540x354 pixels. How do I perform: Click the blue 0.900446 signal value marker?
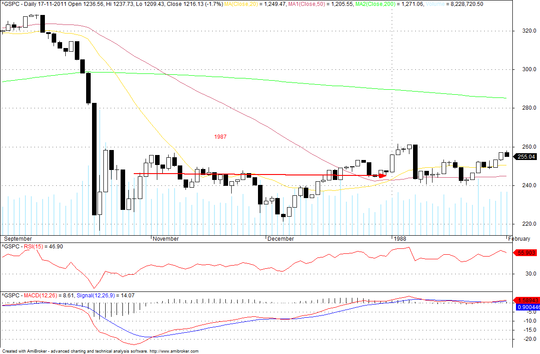pyautogui.click(x=527, y=307)
